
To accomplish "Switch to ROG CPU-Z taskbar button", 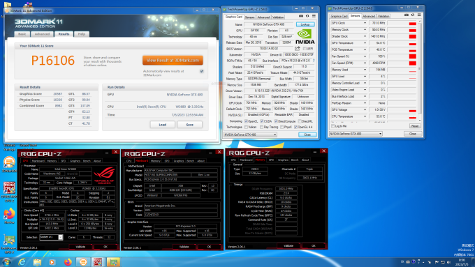I will [98, 262].
